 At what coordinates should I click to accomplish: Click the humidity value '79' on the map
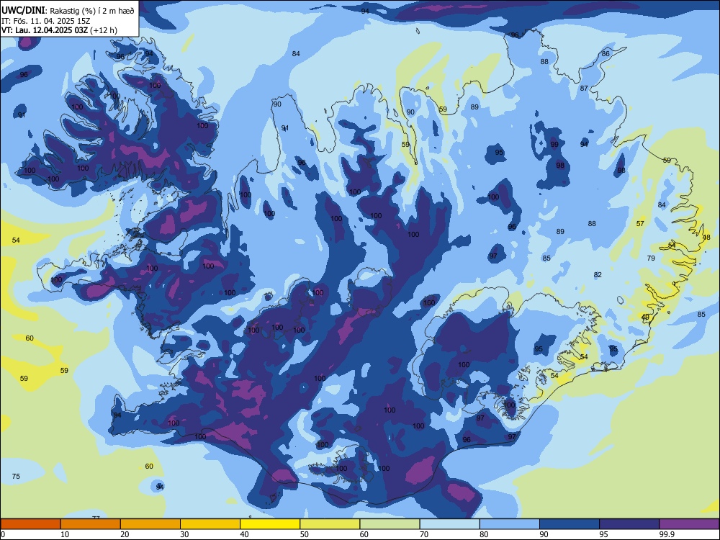[651, 258]
